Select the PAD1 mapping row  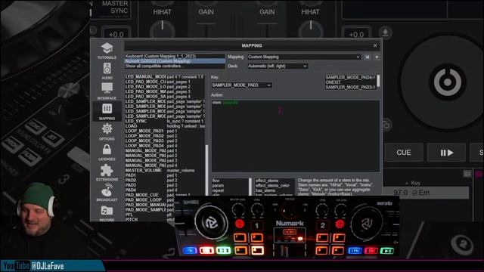pos(165,175)
